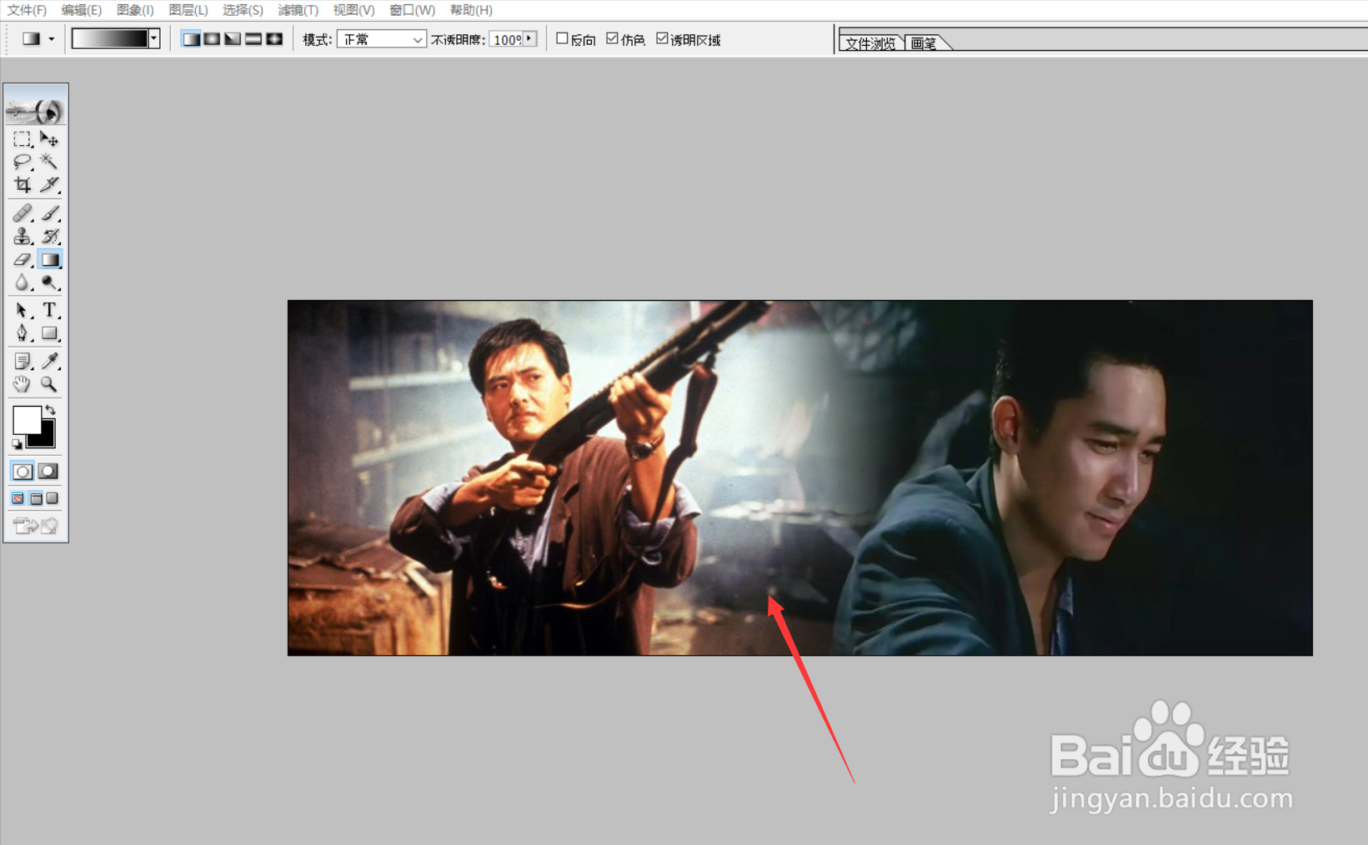This screenshot has width=1368, height=845.
Task: Select the Clone Stamp tool
Action: pyautogui.click(x=22, y=237)
